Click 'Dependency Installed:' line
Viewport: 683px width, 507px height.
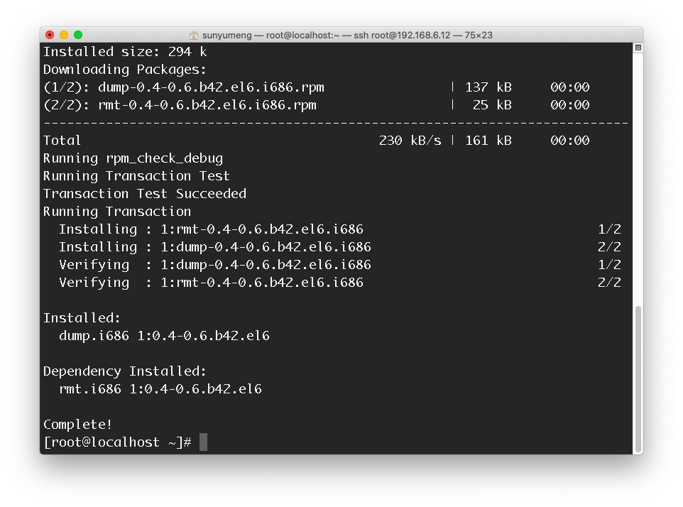(x=124, y=371)
